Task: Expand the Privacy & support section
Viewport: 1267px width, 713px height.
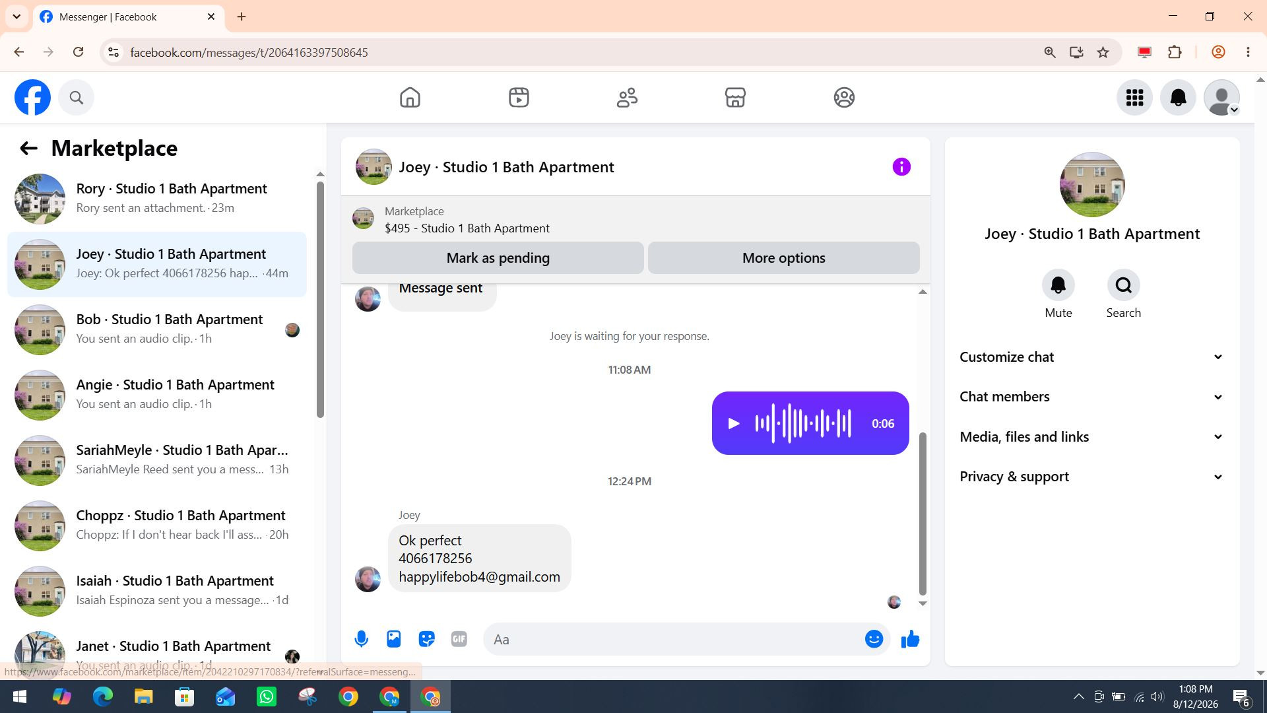Action: click(1091, 477)
